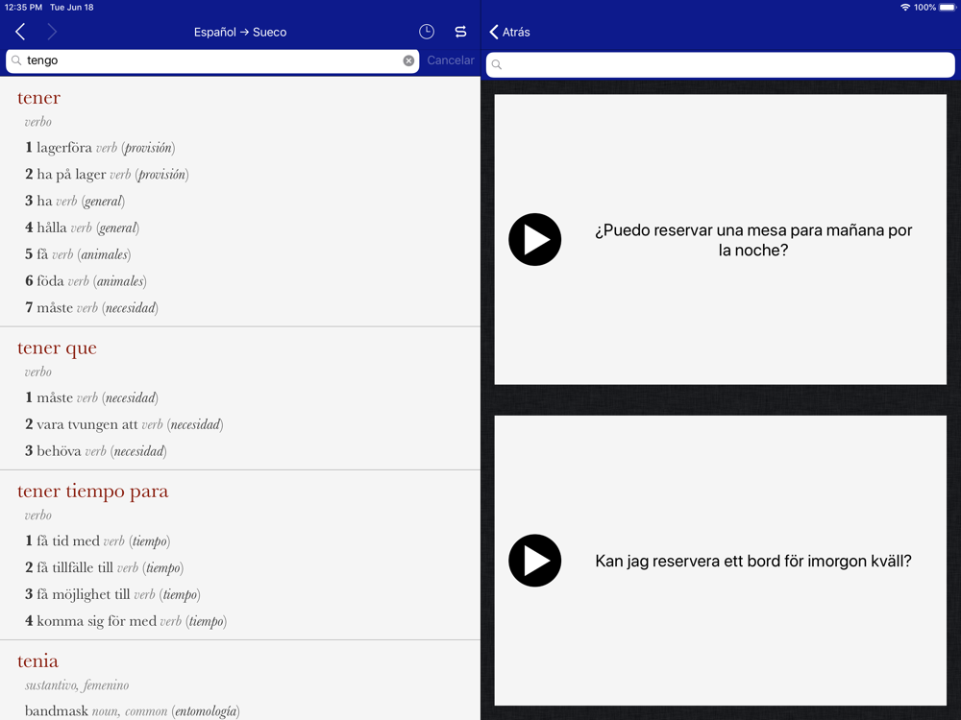Click the tengo dictionary search field
This screenshot has width=961, height=720.
point(212,60)
